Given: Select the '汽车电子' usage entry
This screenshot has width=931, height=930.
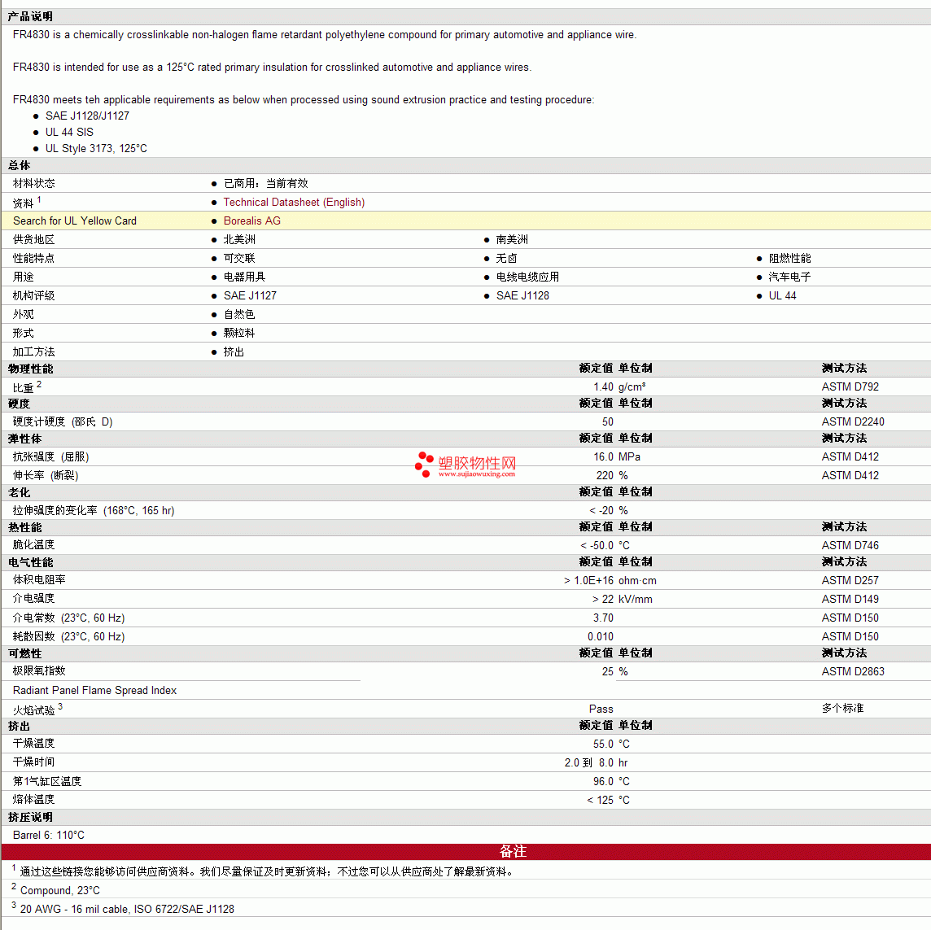Looking at the screenshot, I should pos(789,277).
